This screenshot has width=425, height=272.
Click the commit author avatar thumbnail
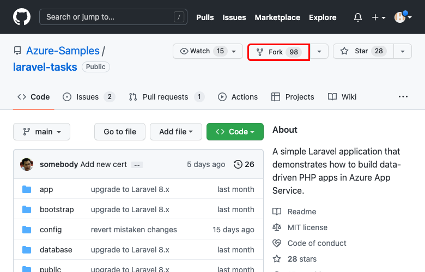point(27,164)
